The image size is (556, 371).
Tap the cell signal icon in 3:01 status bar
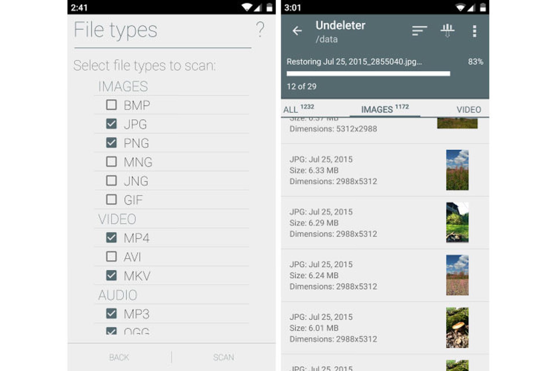[471, 8]
